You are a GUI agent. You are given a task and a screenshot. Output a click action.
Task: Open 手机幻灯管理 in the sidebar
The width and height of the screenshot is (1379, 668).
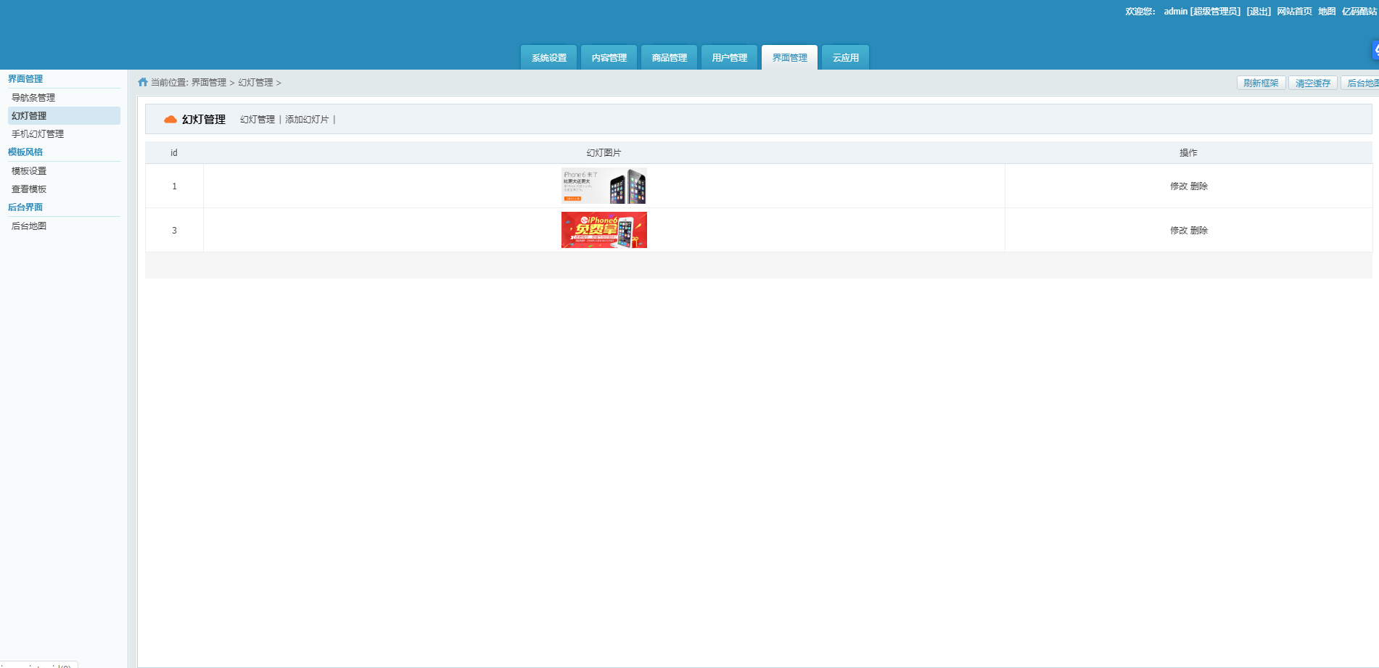(x=38, y=134)
